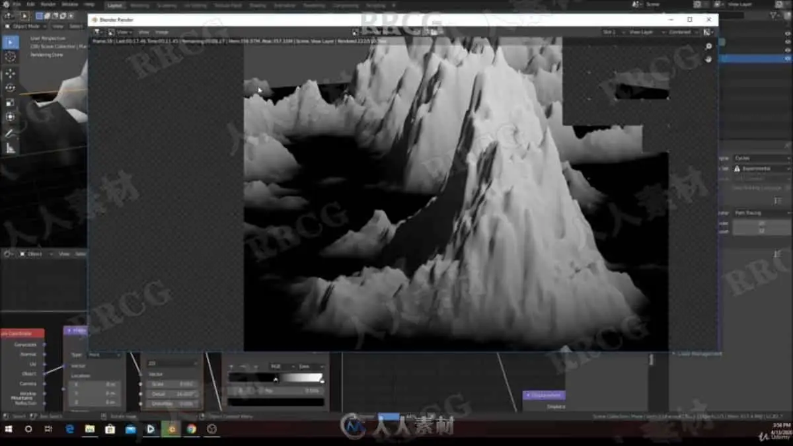This screenshot has height=446, width=793.
Task: Open the Ease interpolation dropdown in ColorRamp
Action: [311, 366]
